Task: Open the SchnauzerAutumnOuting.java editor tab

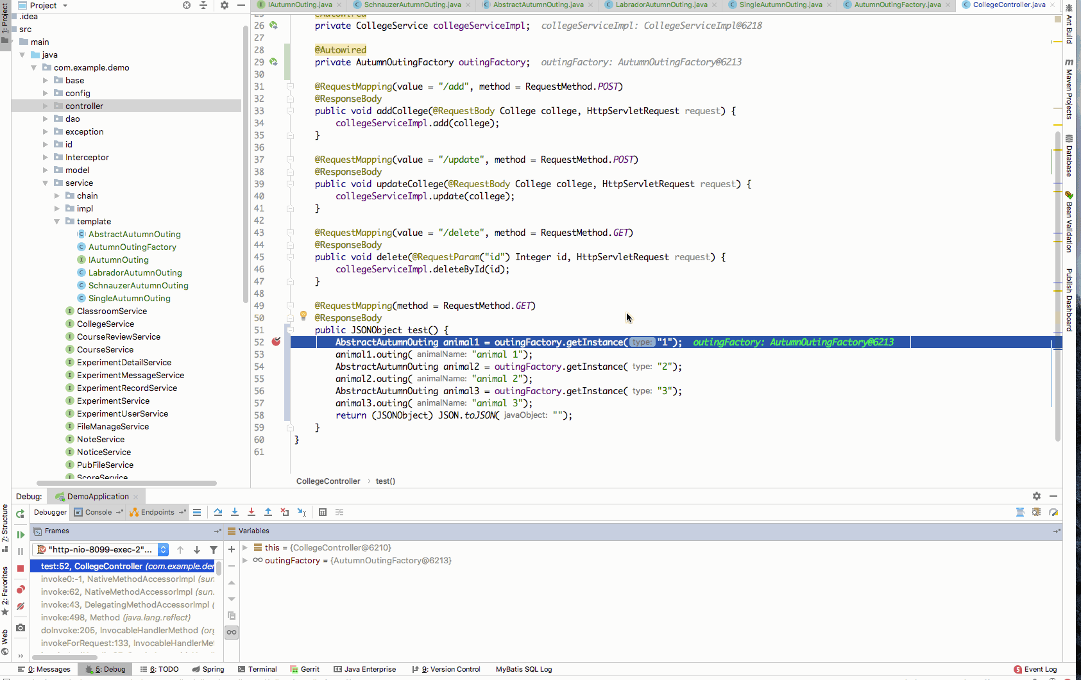Action: coord(413,4)
